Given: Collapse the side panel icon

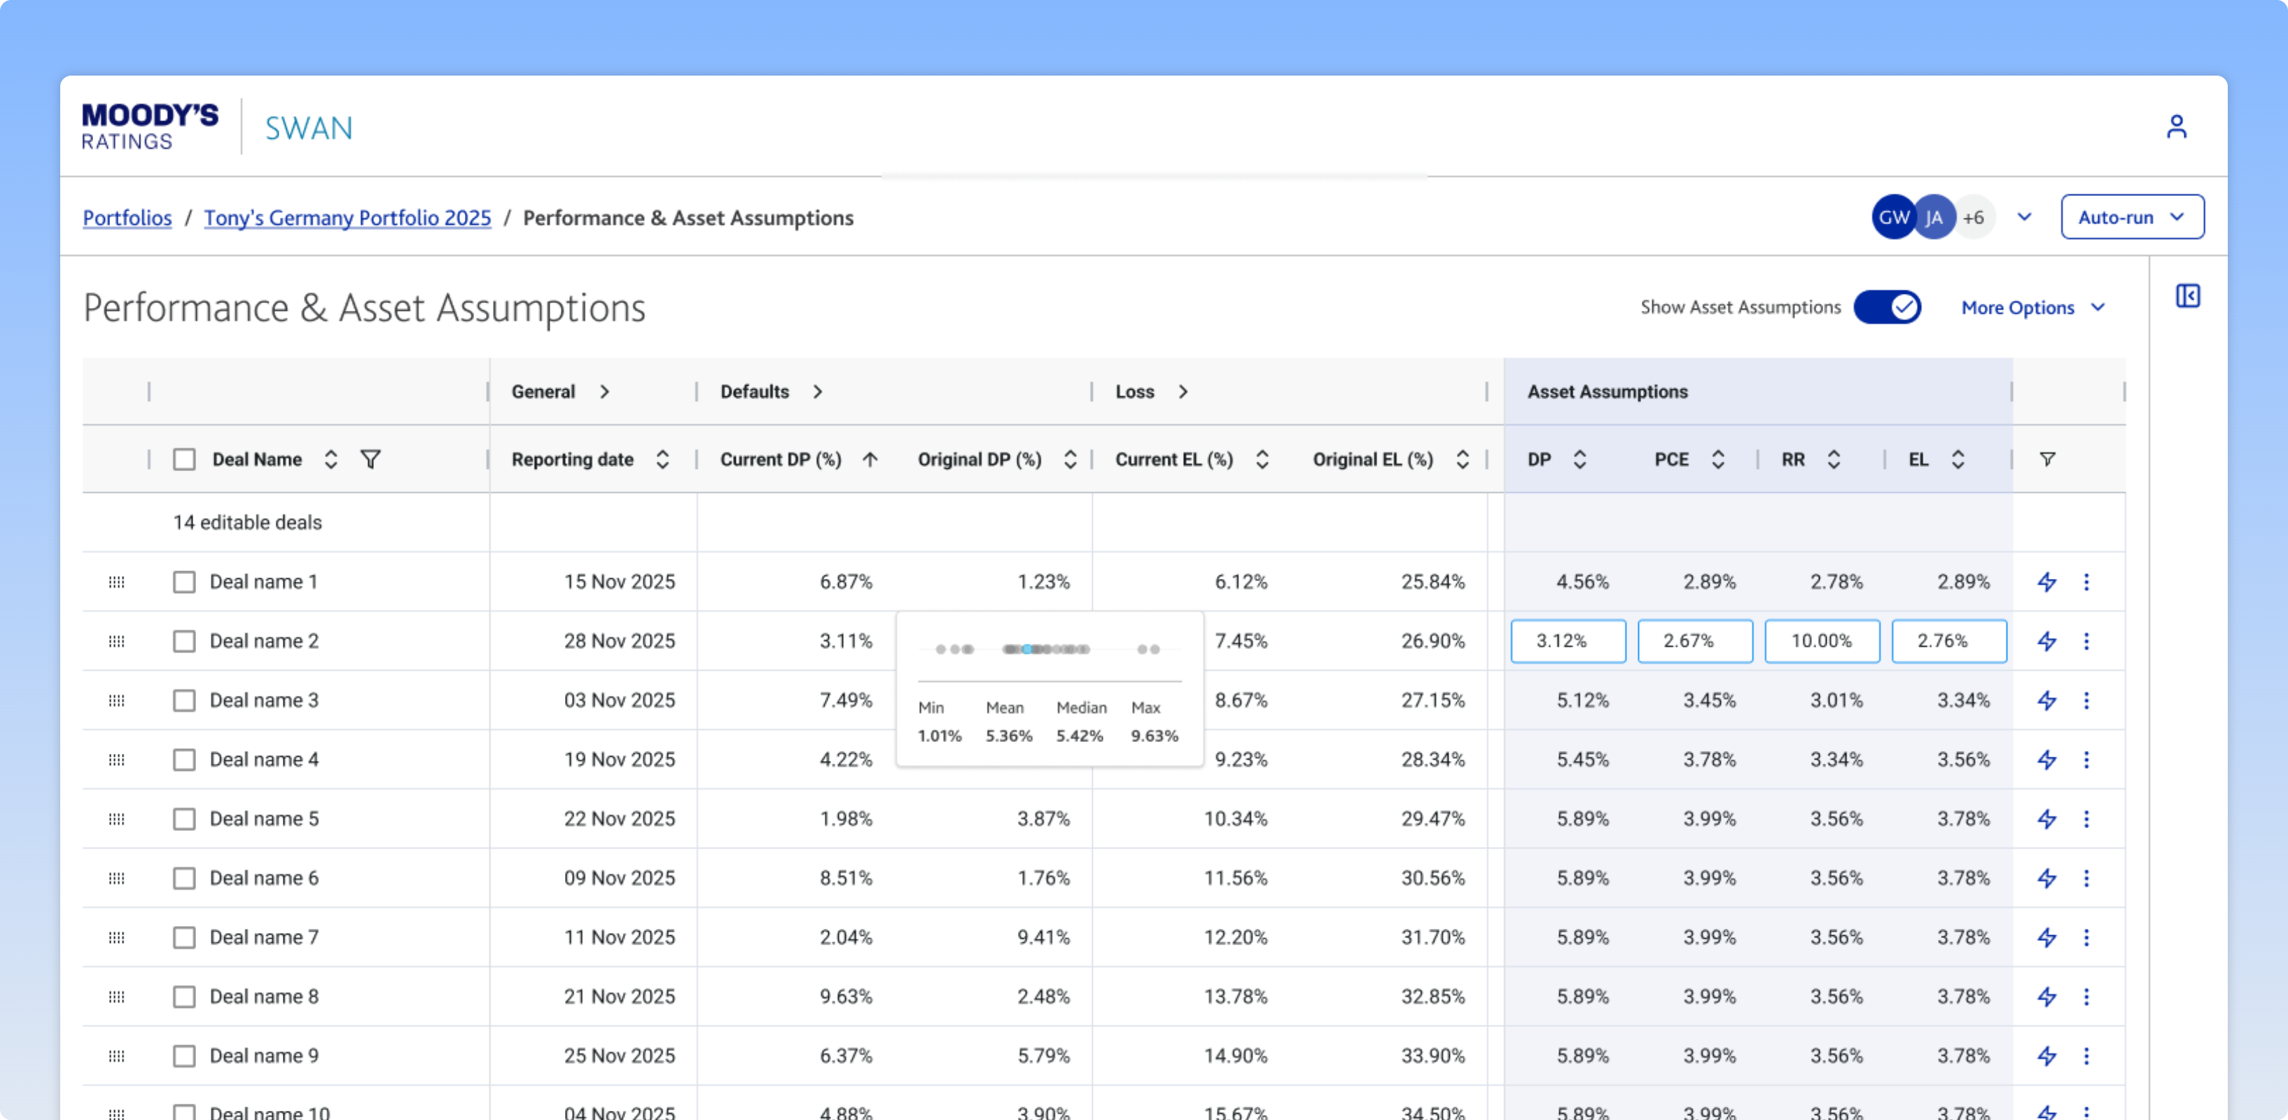Looking at the screenshot, I should [x=2188, y=296].
